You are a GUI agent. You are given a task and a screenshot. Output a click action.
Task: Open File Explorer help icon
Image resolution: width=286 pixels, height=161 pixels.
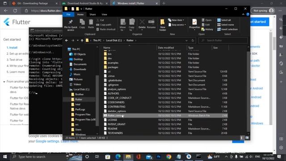pos(248,14)
